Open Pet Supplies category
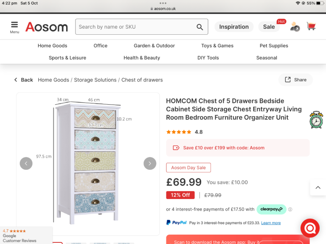Image resolution: width=326 pixels, height=244 pixels. point(274,46)
